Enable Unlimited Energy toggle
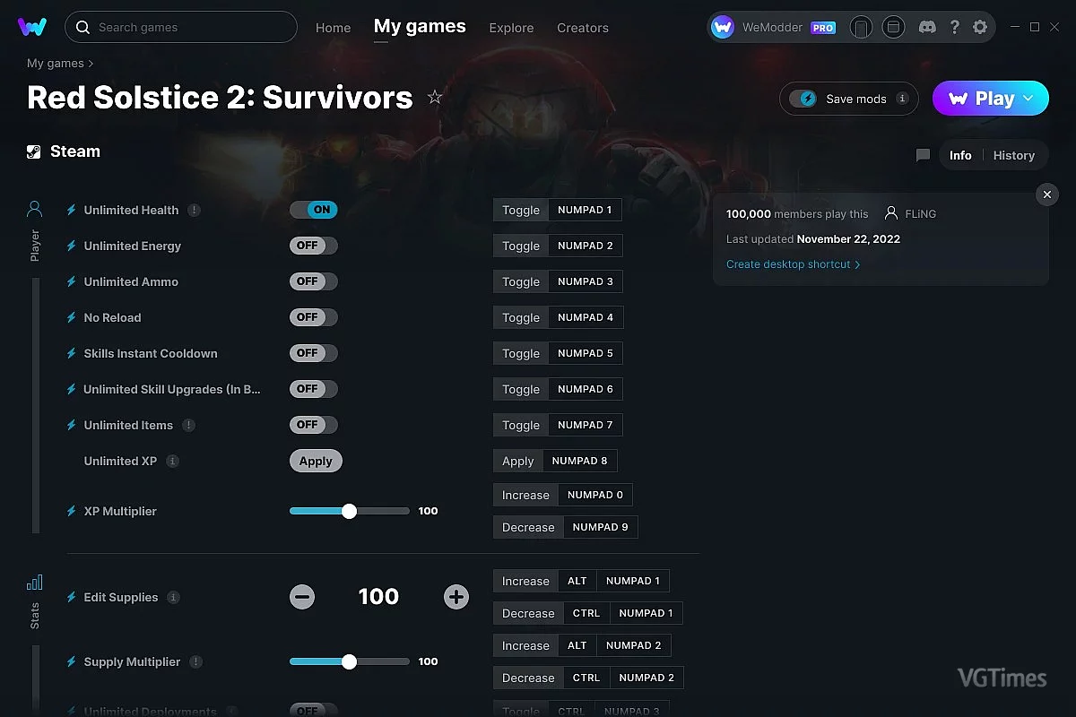The height and width of the screenshot is (717, 1076). click(314, 246)
